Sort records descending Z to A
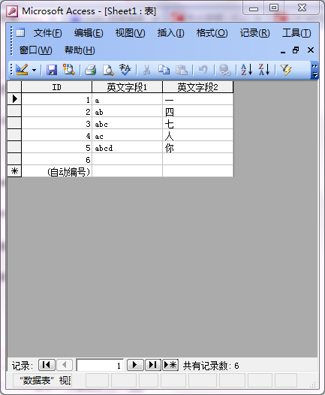 [264, 70]
